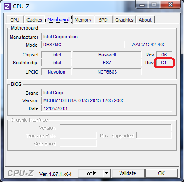184x182 pixels.
Task: Click the BIOS Brand Intel Corp. field
Action: pyautogui.click(x=107, y=93)
